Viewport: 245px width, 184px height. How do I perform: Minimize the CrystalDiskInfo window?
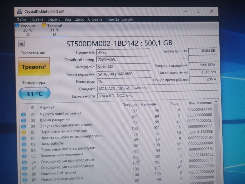pos(185,11)
